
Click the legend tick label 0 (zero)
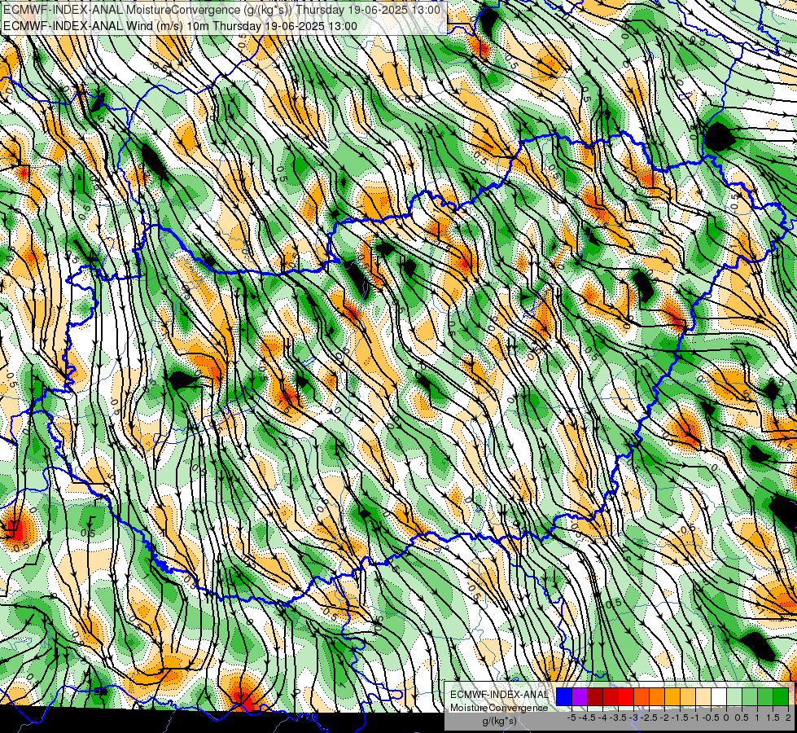[726, 718]
